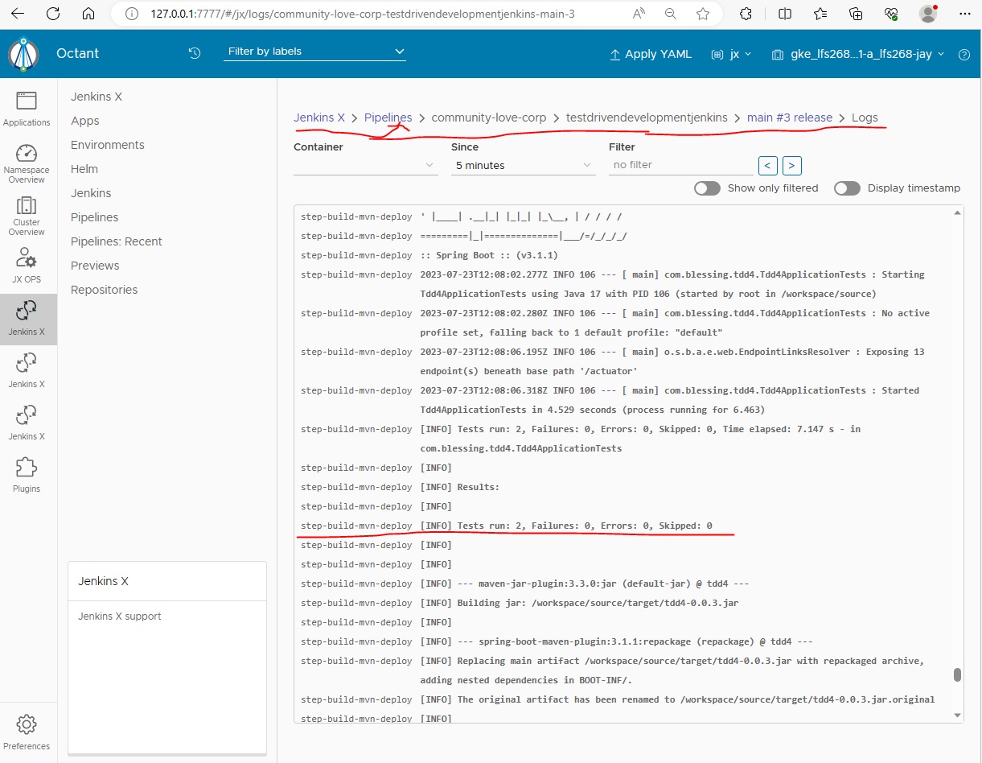Open Namespace Overview in the sidebar

(27, 163)
